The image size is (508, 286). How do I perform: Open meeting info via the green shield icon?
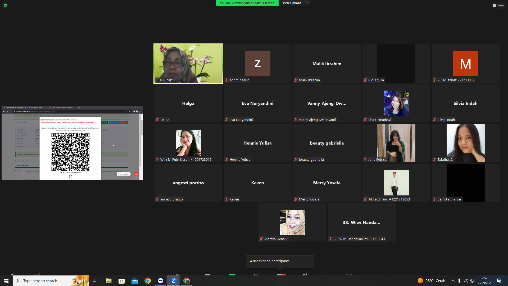pyautogui.click(x=5, y=5)
